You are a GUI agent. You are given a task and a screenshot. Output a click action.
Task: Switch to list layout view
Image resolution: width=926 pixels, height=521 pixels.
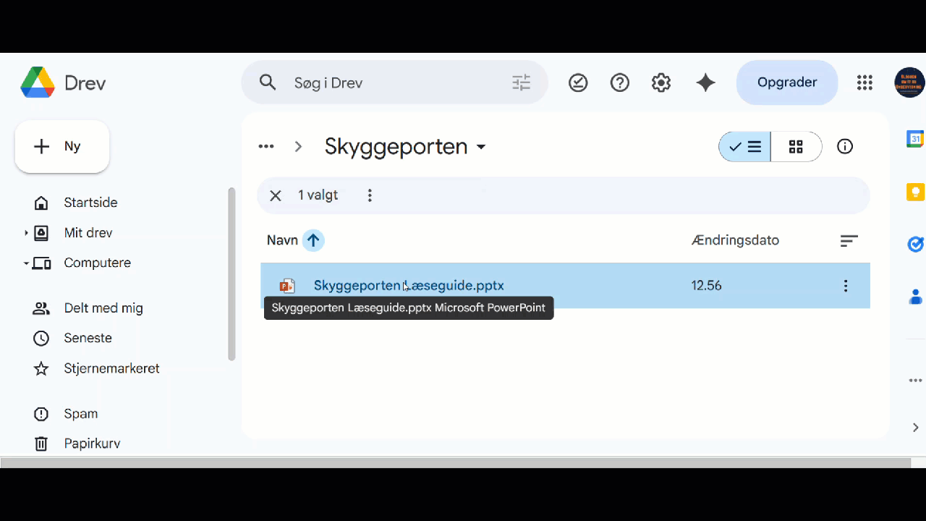[x=745, y=147]
